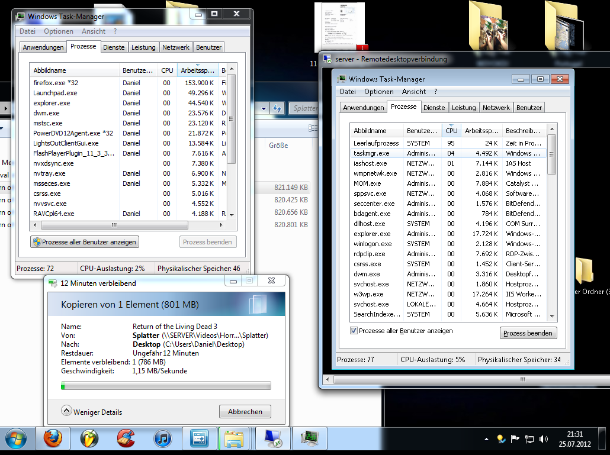Select the Leerlaufprozess row on the server

448,143
